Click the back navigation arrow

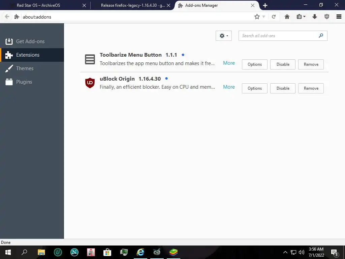[7, 17]
